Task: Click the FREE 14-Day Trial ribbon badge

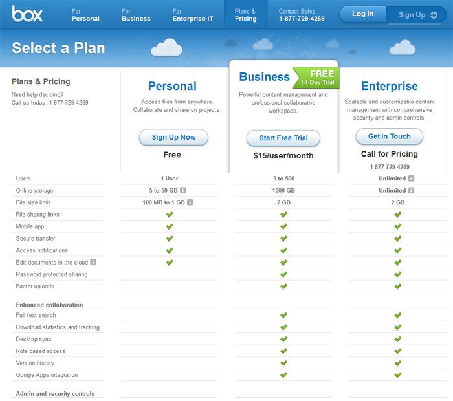Action: coord(317,78)
